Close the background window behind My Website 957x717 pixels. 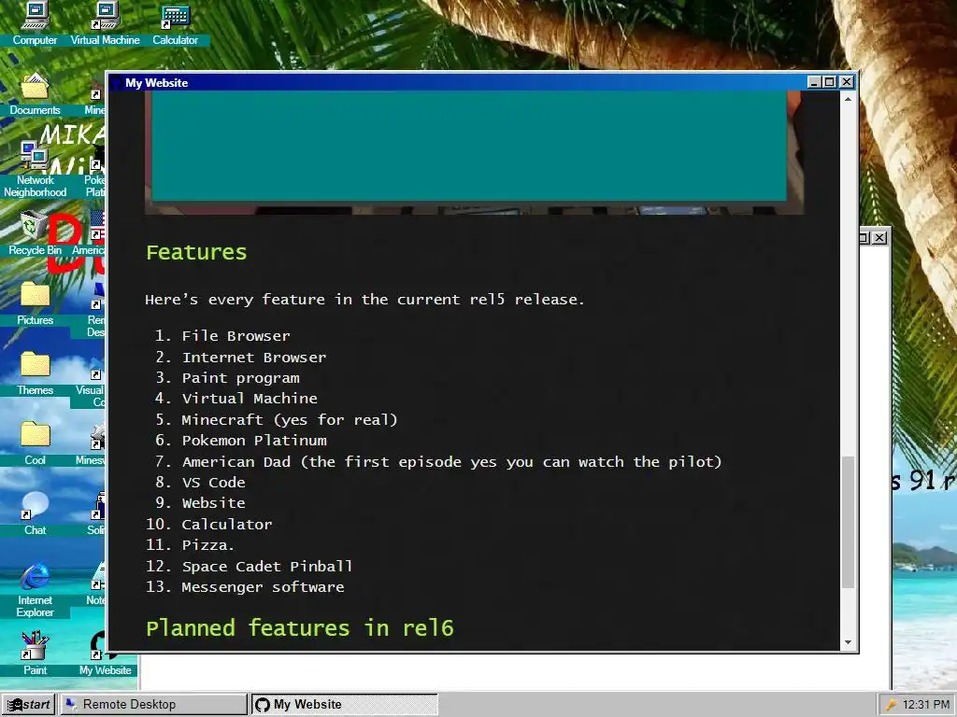click(x=879, y=238)
